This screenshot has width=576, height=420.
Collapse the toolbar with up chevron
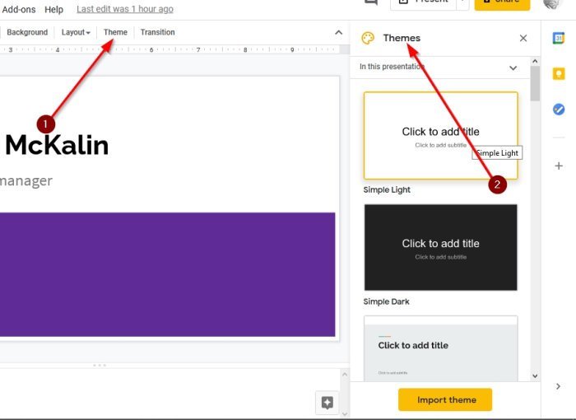point(339,32)
